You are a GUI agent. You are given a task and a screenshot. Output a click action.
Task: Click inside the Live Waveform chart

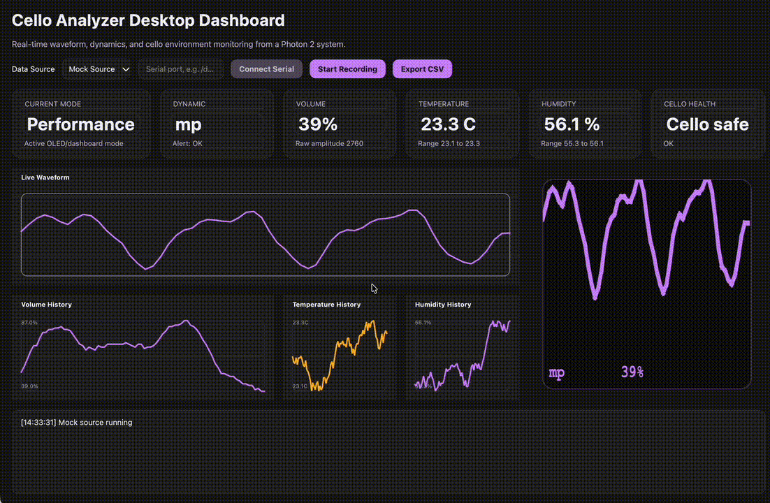click(x=266, y=235)
